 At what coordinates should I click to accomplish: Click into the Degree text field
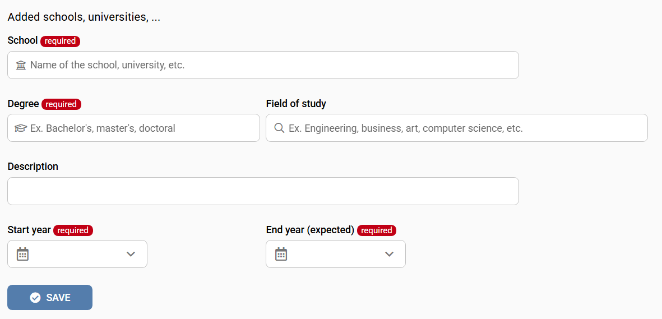pyautogui.click(x=140, y=128)
